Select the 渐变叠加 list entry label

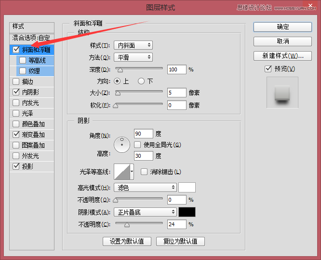pos(33,135)
